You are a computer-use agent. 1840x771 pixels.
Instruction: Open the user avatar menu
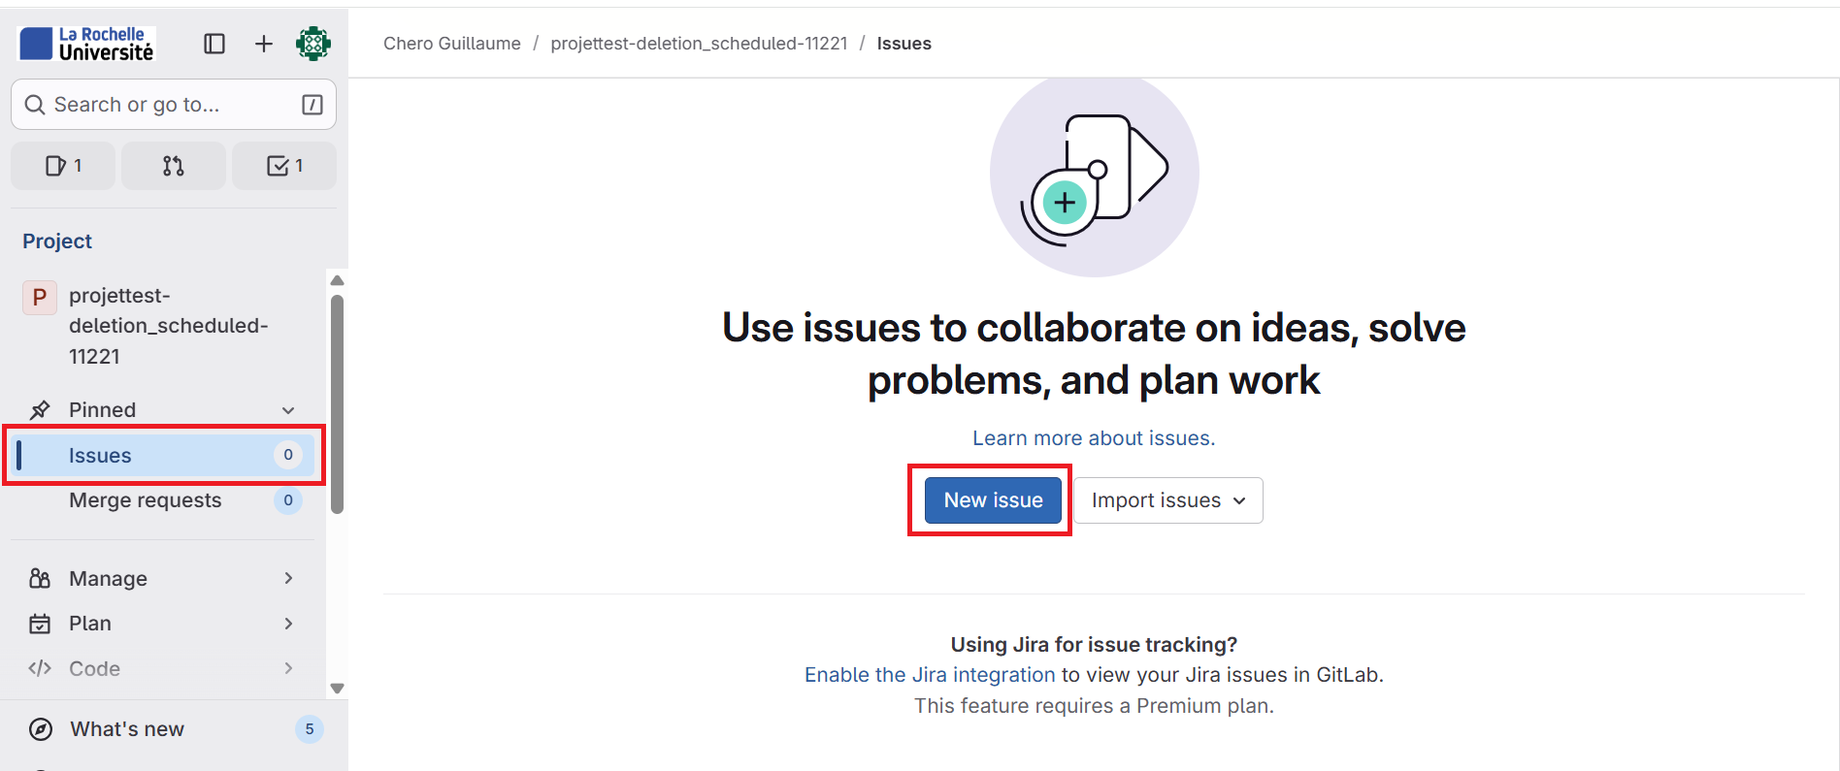click(313, 44)
